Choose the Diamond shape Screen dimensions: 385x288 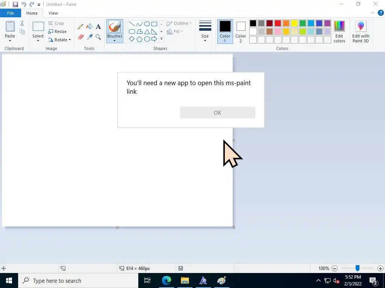point(132,39)
